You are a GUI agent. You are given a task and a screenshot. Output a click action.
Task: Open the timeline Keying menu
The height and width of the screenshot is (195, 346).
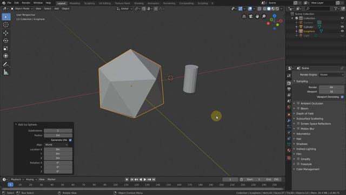tap(31, 179)
